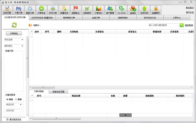Click the 刷新订单 refresh orders icon

point(30,10)
